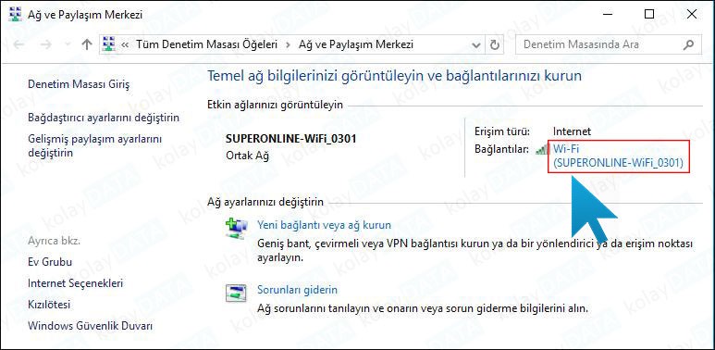This screenshot has width=715, height=350.
Task: Click the Back navigation arrow
Action: tap(18, 44)
